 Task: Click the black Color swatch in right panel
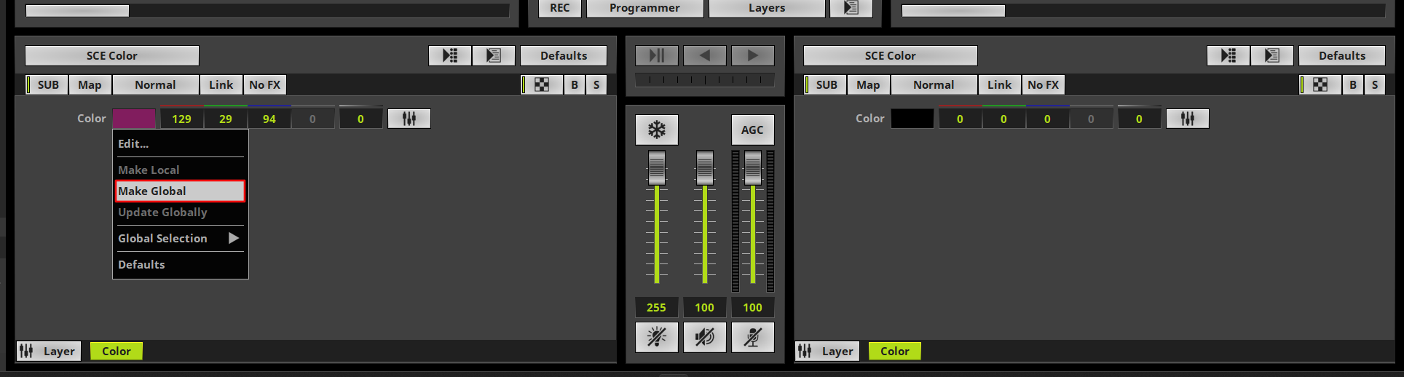(912, 119)
